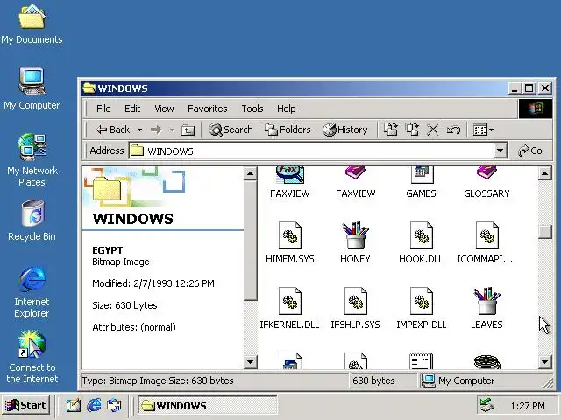The width and height of the screenshot is (561, 420).
Task: Open the File menu
Action: point(103,108)
